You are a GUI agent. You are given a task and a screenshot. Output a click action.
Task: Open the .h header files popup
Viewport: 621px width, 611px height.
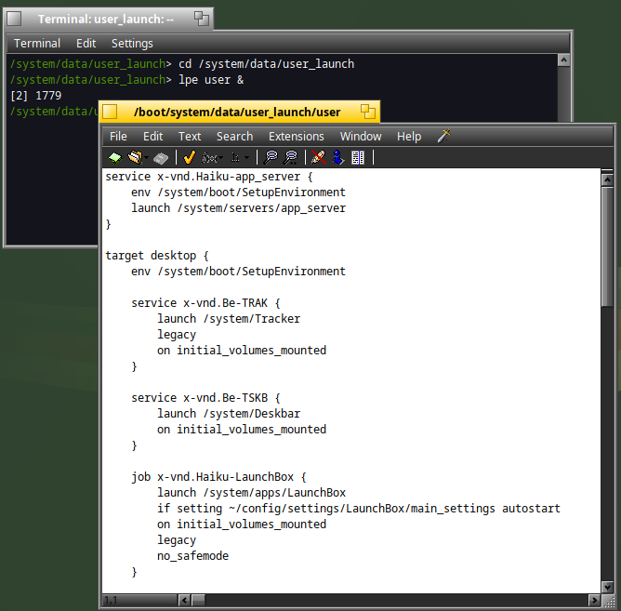coord(240,158)
